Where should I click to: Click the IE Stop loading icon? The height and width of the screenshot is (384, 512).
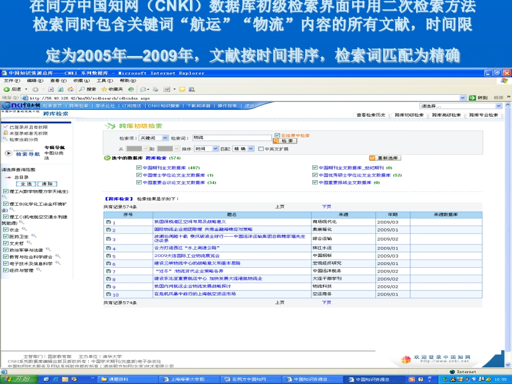51,89
